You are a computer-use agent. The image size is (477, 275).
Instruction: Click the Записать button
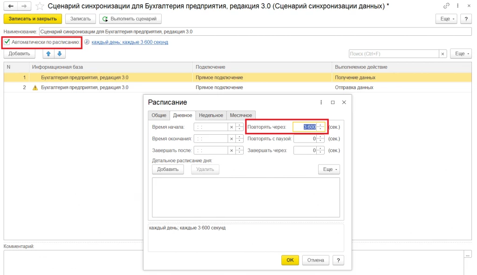[80, 19]
